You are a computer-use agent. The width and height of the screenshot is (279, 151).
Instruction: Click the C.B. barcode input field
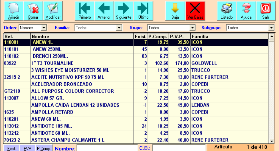[179, 148]
